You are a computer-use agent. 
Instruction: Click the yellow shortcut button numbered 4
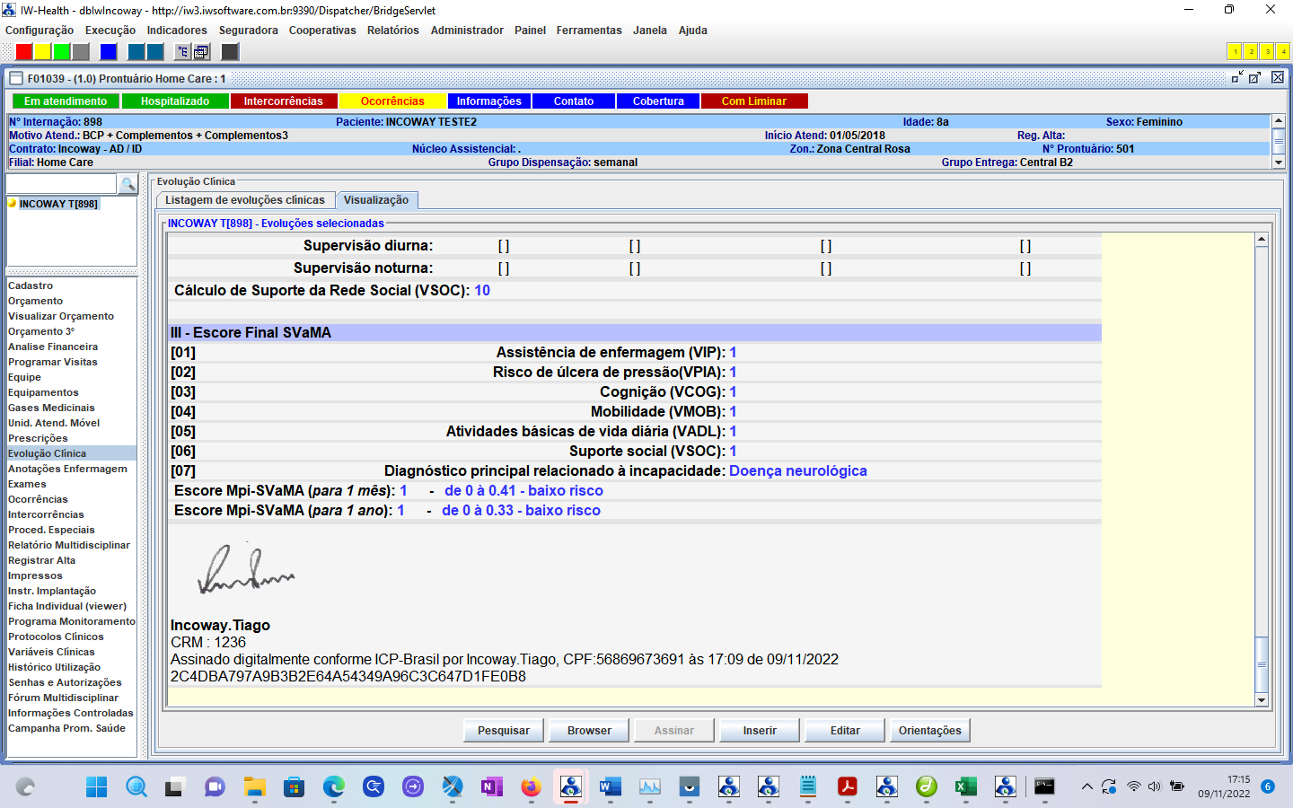pos(1282,52)
